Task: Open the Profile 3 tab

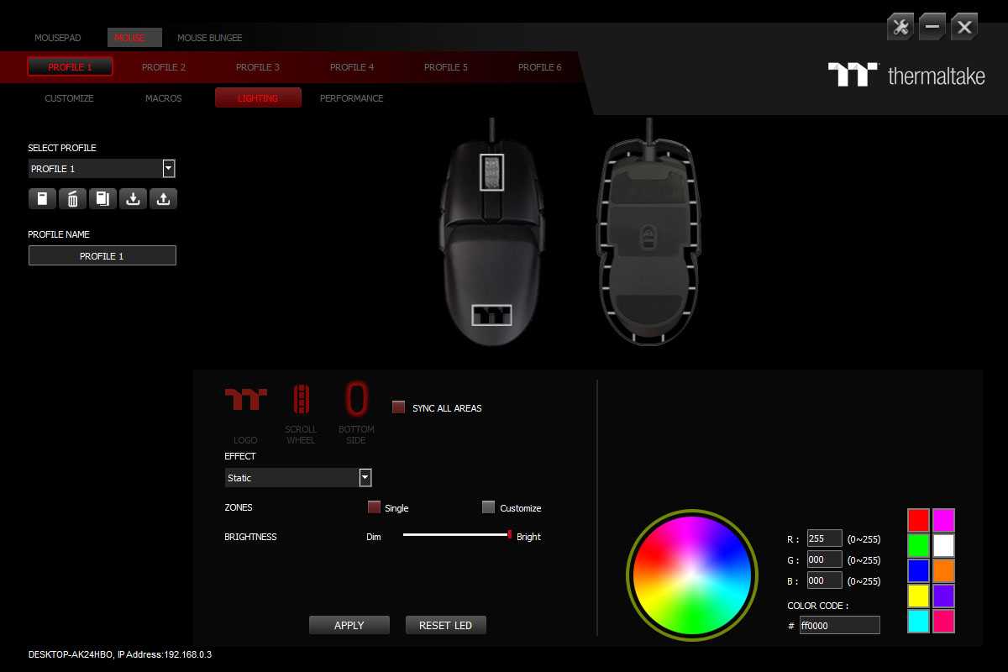Action: pyautogui.click(x=257, y=67)
